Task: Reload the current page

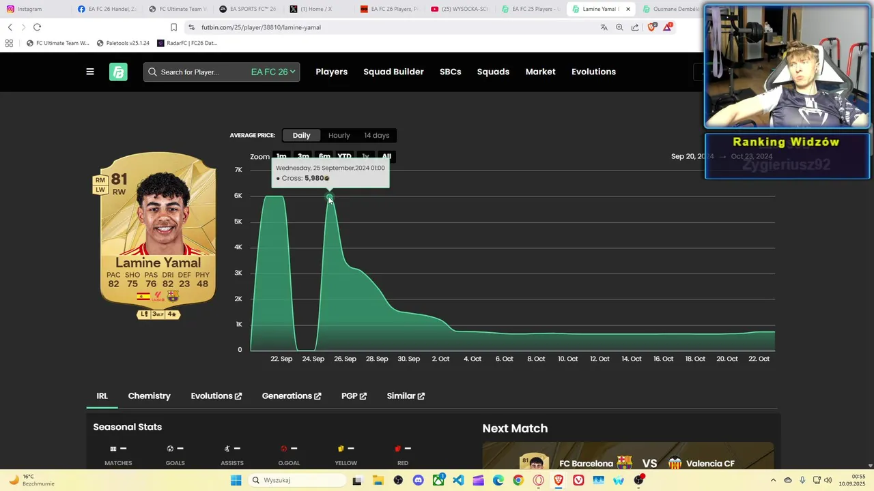Action: (x=37, y=27)
